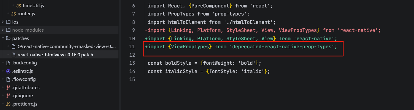Viewport: 414px width, 110px height.
Task: Click 'deprecated-react-native-prop-types' string
Action: pyautogui.click(x=282, y=47)
